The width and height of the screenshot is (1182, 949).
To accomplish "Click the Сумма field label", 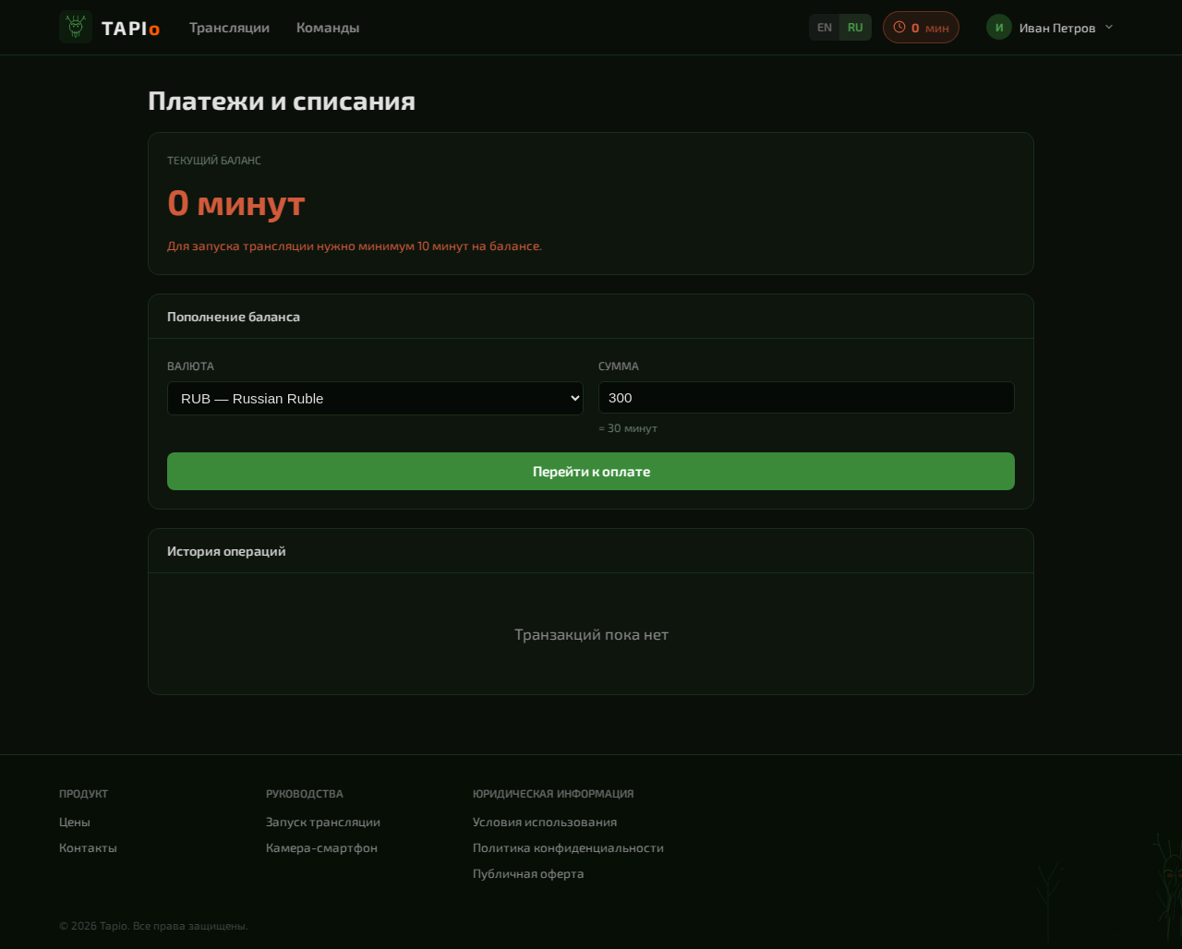I will [x=619, y=366].
